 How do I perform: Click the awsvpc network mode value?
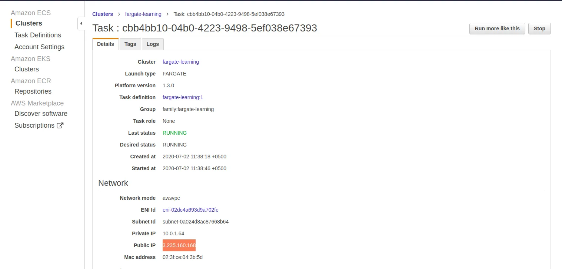pos(171,198)
